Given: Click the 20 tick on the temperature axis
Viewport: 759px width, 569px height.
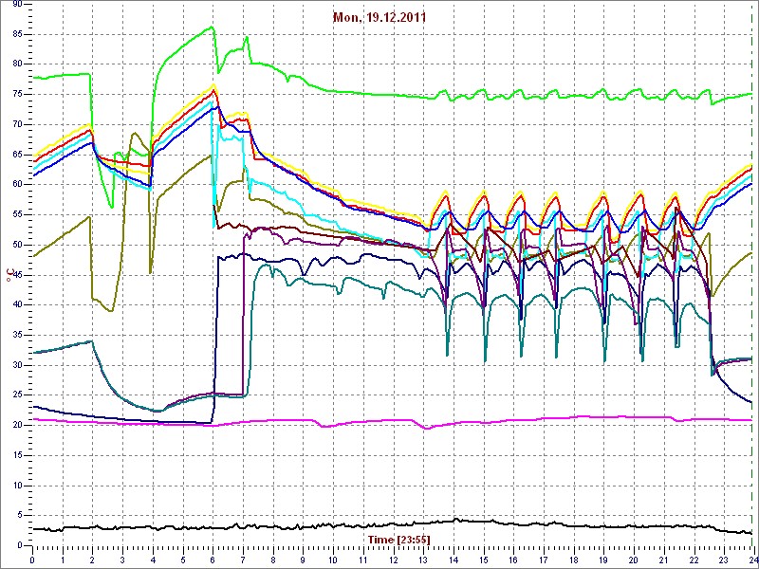Looking at the screenshot, I should pos(17,425).
